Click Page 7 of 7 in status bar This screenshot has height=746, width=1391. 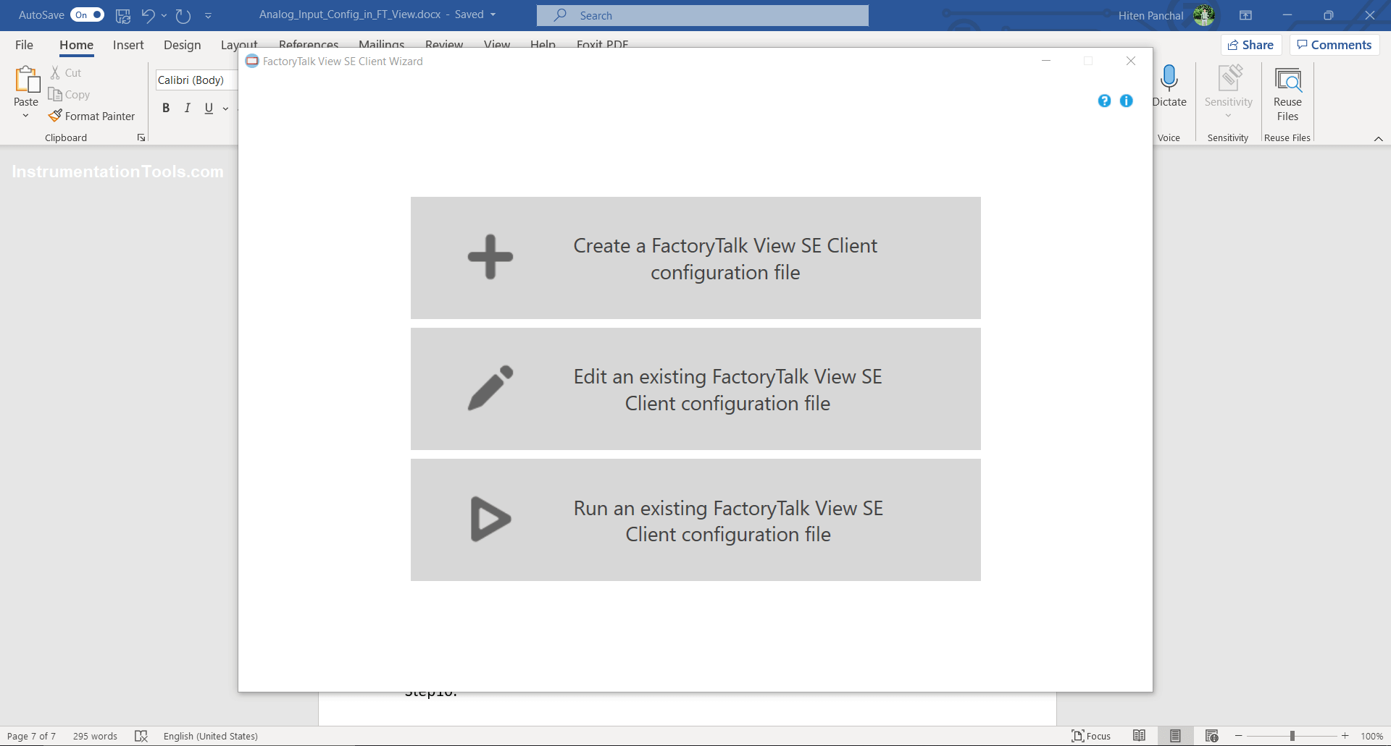click(x=31, y=736)
